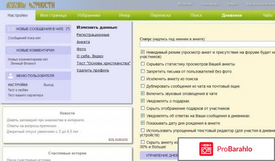This screenshot has width=275, height=161.
Task: Open Календарь in the top menu
Action: [x=209, y=4]
